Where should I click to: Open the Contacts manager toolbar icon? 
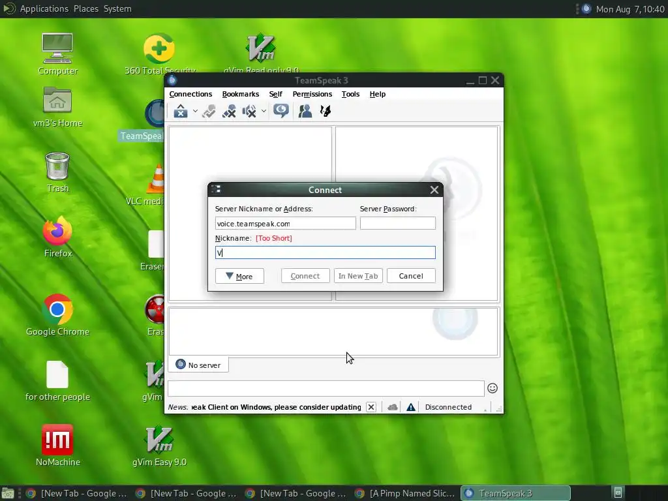coord(305,111)
